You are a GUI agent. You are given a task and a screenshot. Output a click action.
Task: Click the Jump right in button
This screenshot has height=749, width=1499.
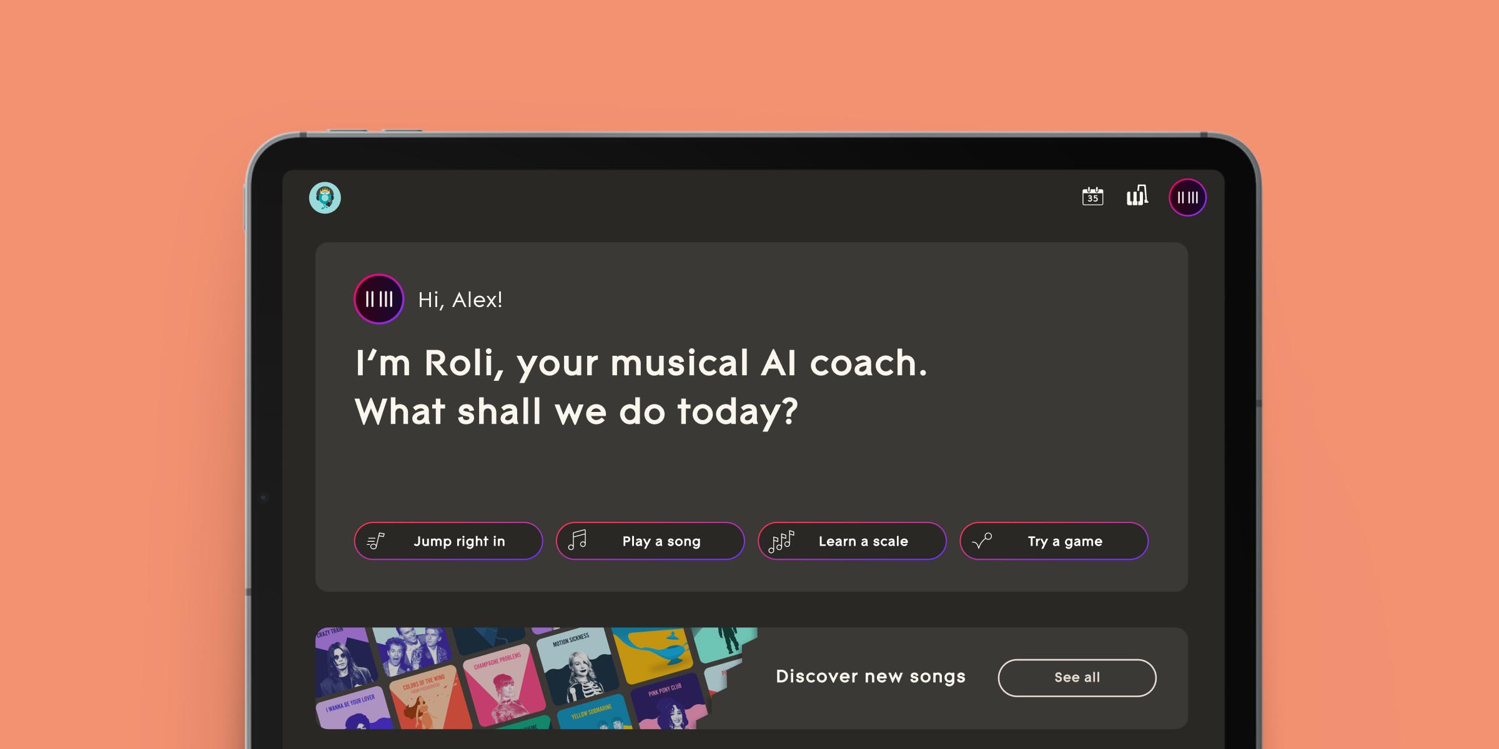click(x=460, y=541)
